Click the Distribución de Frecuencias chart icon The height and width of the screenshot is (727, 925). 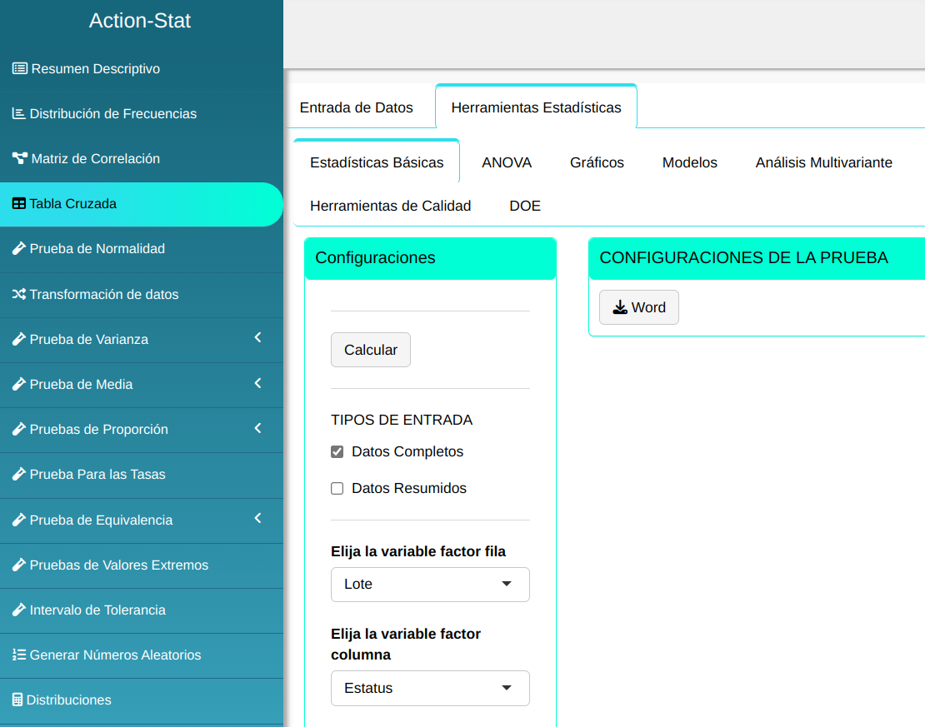[18, 113]
